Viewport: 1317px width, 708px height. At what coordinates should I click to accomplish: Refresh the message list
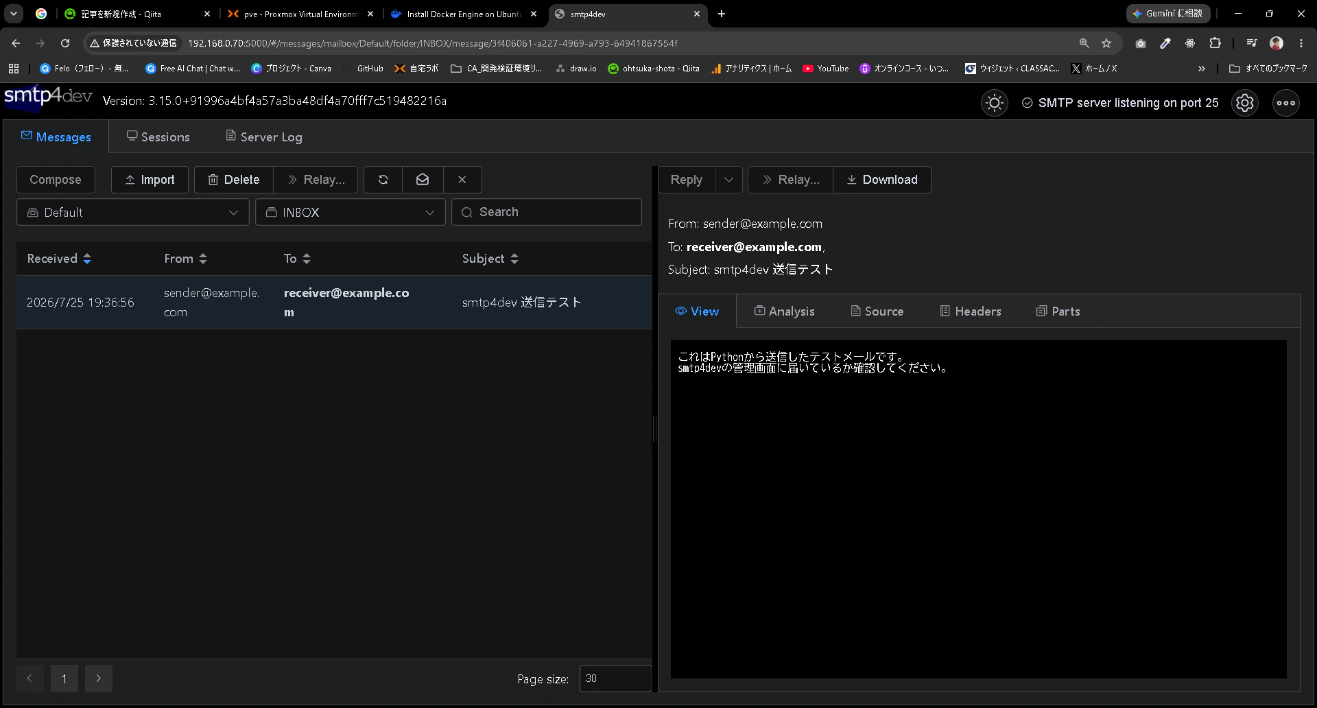383,180
